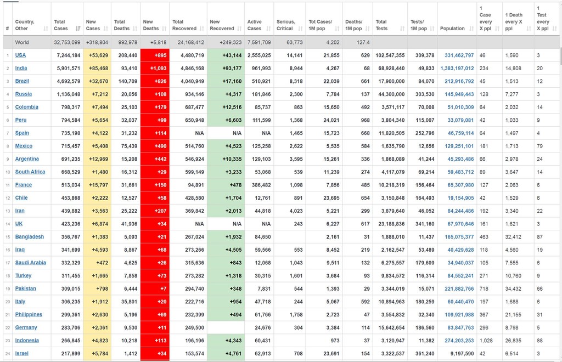Open the Colombia country link
The height and width of the screenshot is (362, 562).
tap(26, 107)
